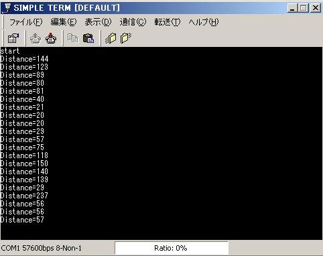The height and width of the screenshot is (256, 323).
Task: Click the Distance=237 line in terminal
Action: (24, 196)
